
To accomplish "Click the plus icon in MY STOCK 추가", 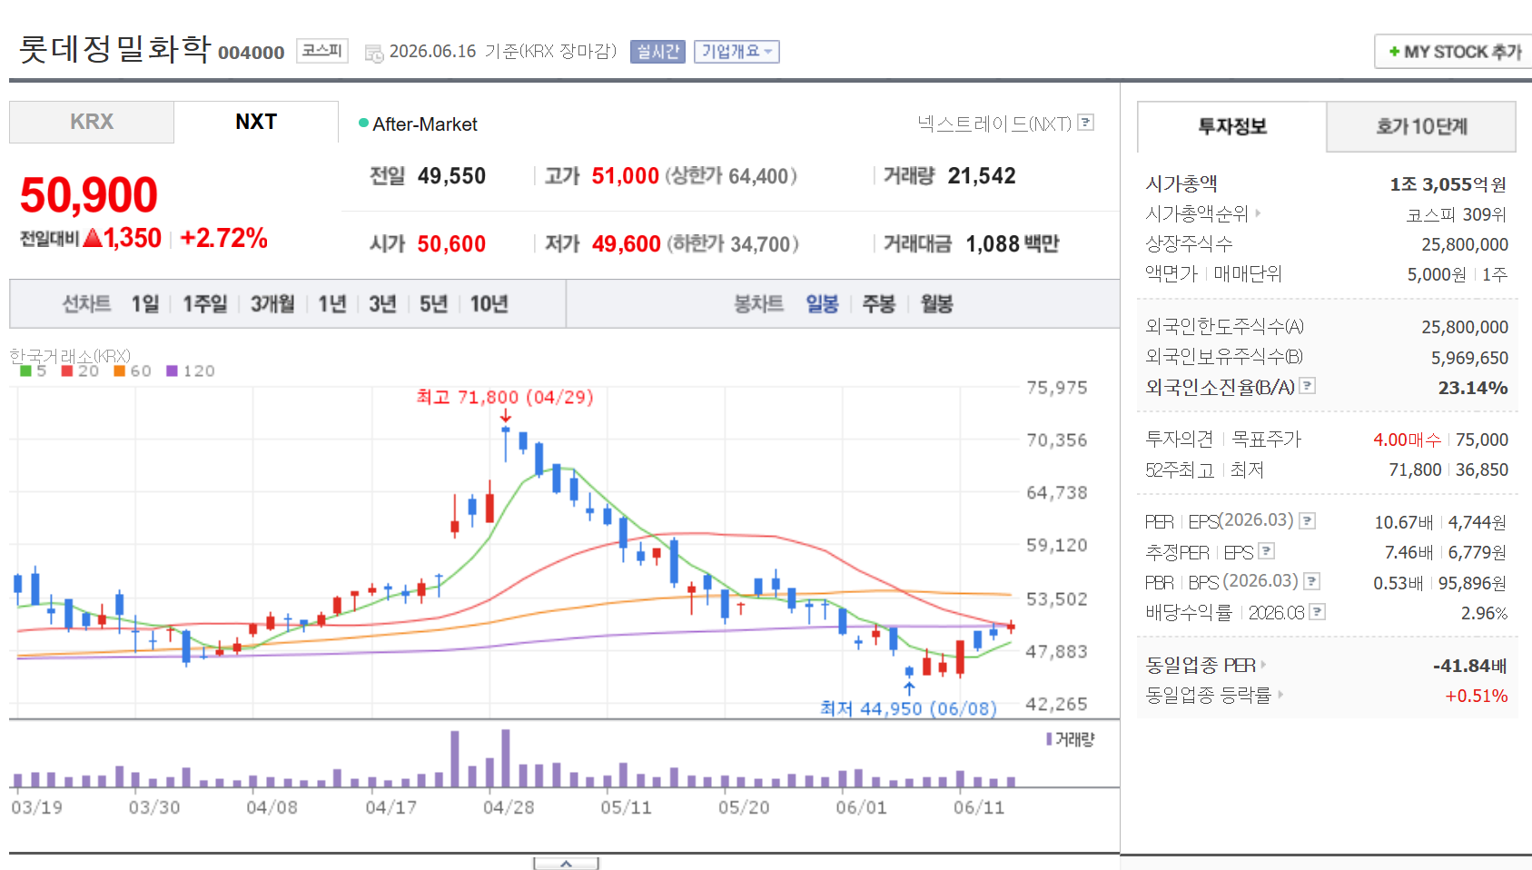I will click(x=1394, y=52).
